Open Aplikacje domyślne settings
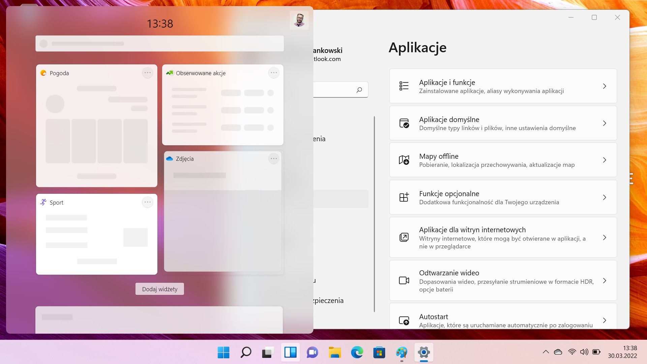Viewport: 647px width, 364px height. [503, 123]
